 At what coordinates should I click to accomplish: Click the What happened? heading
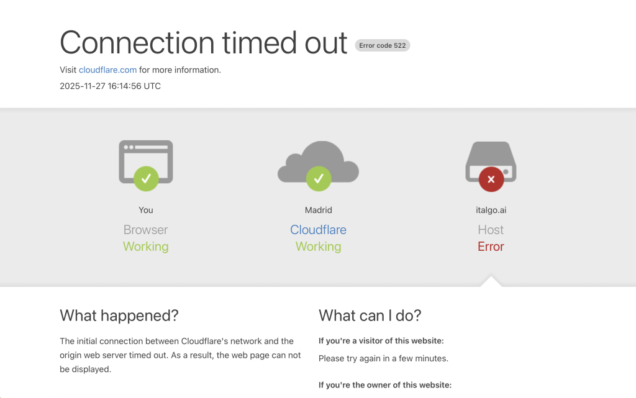(x=119, y=315)
